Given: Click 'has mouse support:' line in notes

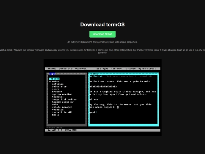Looking at the screenshot, I should 104,107.
